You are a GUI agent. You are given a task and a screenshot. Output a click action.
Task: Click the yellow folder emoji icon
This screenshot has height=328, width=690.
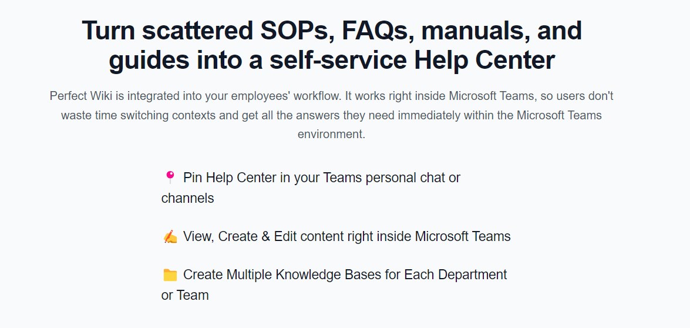click(x=170, y=275)
